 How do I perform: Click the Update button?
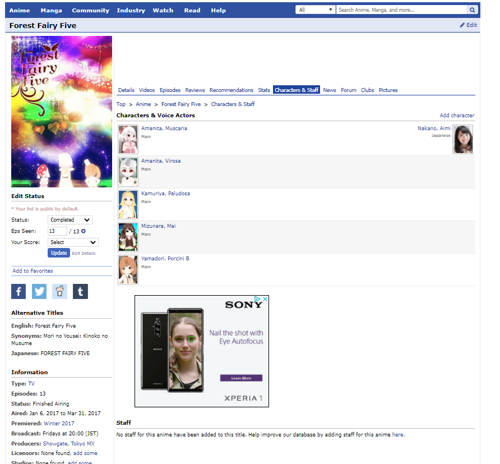click(59, 252)
